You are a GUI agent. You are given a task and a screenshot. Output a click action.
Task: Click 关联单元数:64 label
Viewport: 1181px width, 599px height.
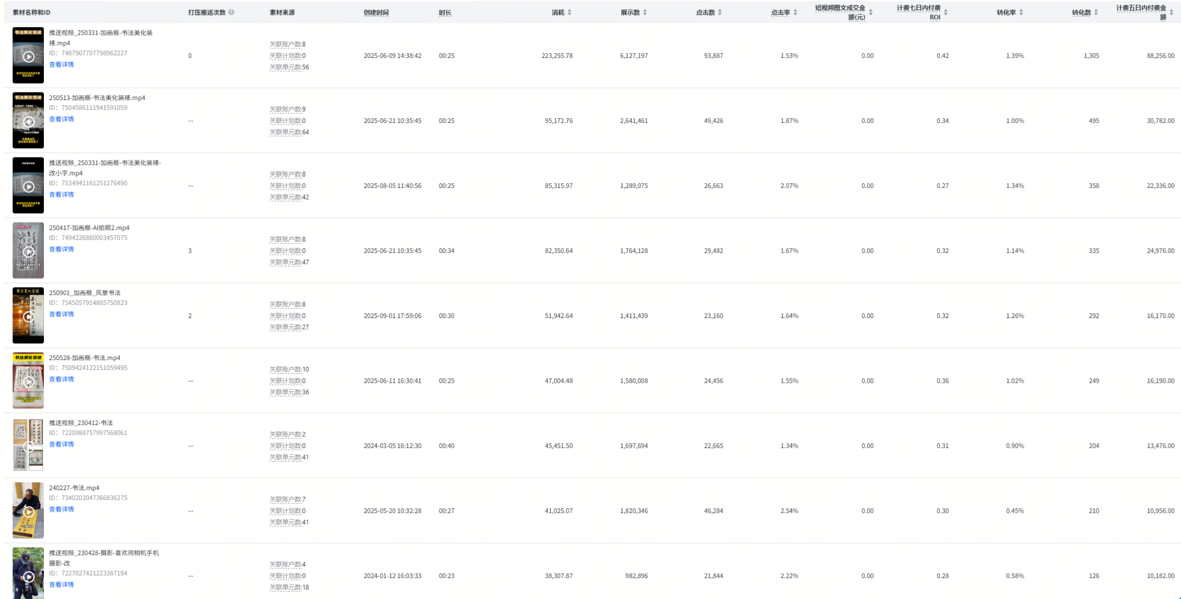coord(289,132)
